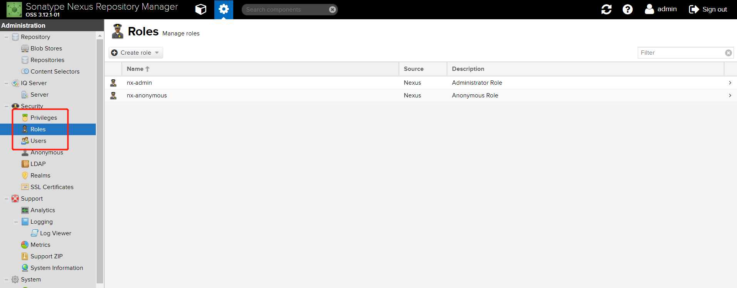Open Log Viewer in the sidebar
This screenshot has height=288, width=737.
[55, 233]
